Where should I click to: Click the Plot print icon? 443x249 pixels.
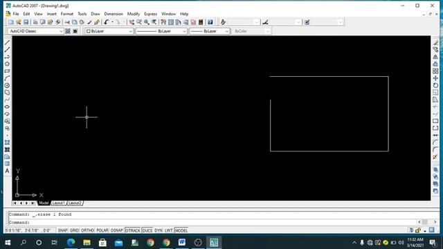pyautogui.click(x=35, y=22)
